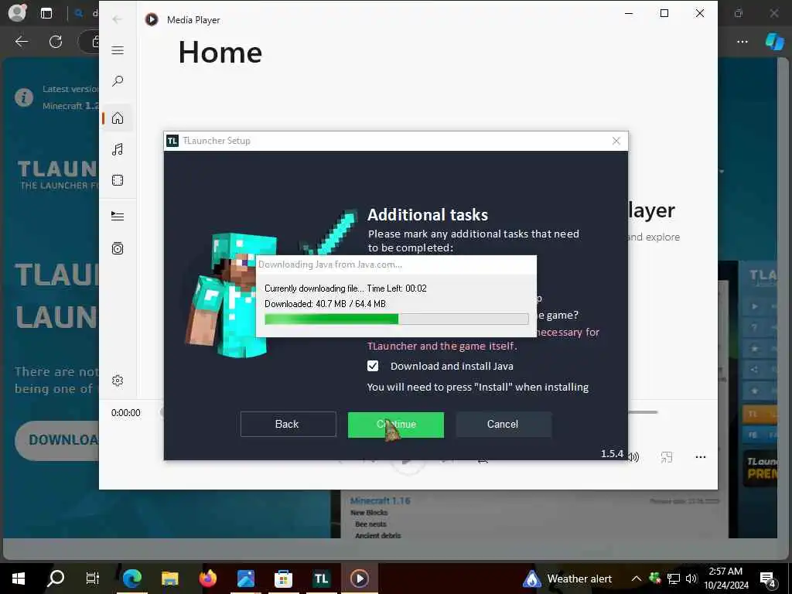Toggle Media Player mini player mode icon
This screenshot has height=594, width=792.
tap(667, 457)
